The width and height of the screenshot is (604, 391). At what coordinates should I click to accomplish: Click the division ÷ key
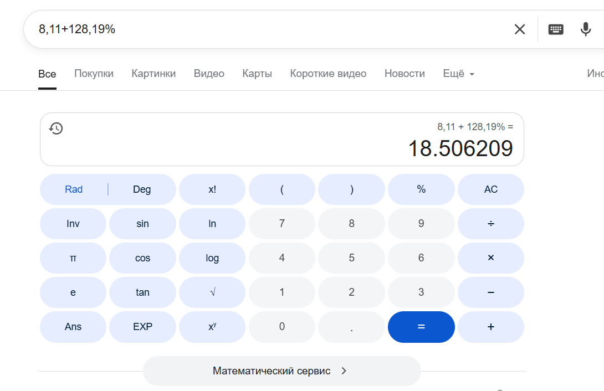coord(491,224)
